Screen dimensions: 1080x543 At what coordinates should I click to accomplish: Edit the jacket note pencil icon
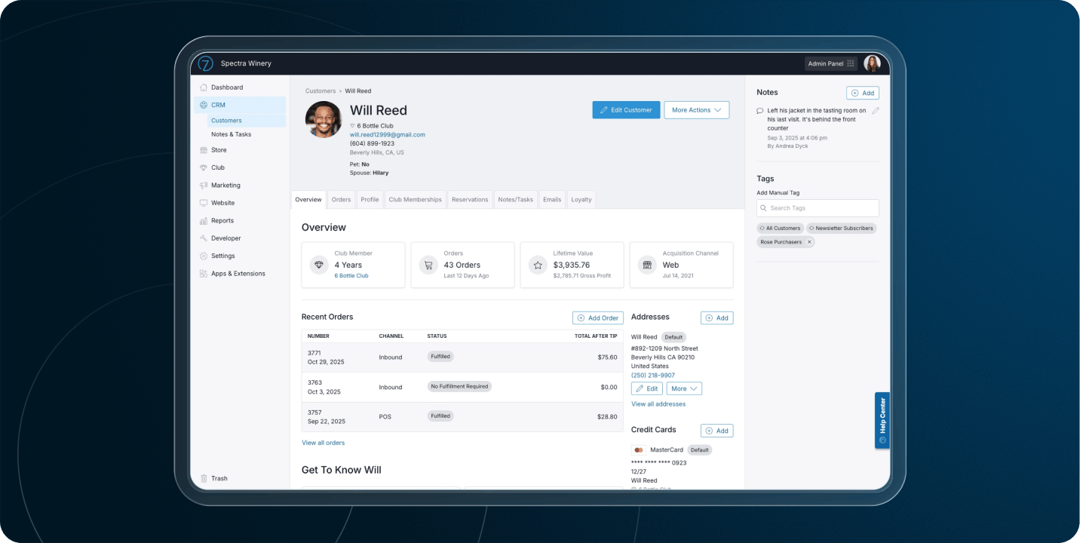(x=875, y=111)
